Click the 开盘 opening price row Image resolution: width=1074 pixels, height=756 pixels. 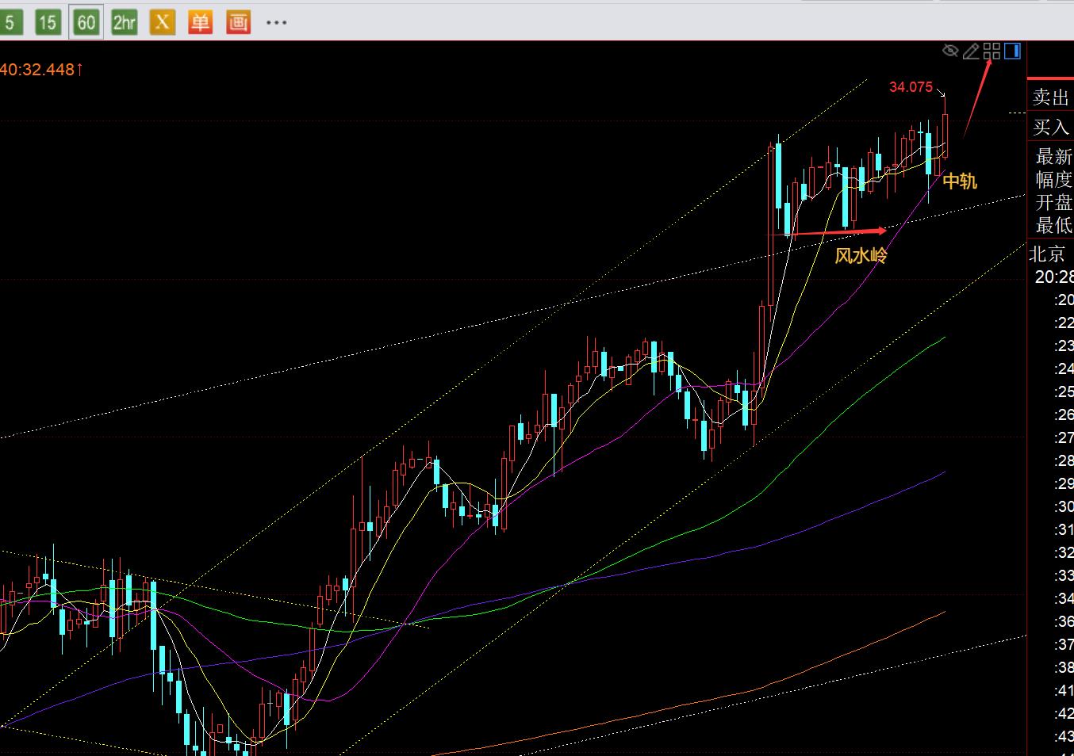coord(1053,202)
